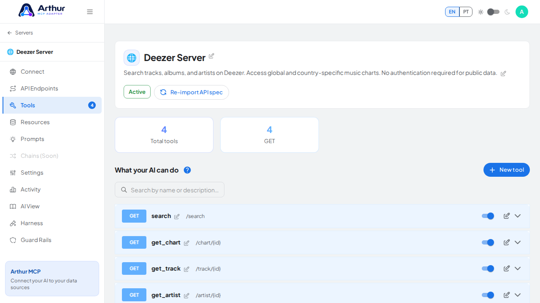Click the sun light-mode icon

tap(481, 12)
